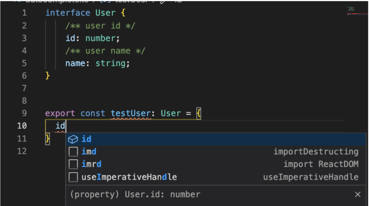
Task: Select the useImperativeHandle snippet suggestion
Action: 216,177
